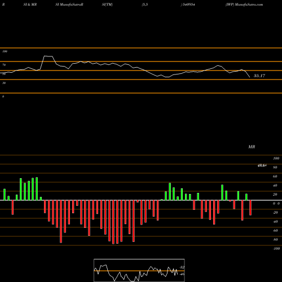Click the "SI & MR" header text

pos(30,5)
